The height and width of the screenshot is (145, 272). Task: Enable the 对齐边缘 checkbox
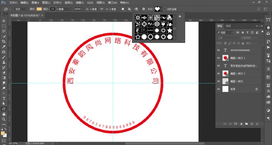coord(165,9)
